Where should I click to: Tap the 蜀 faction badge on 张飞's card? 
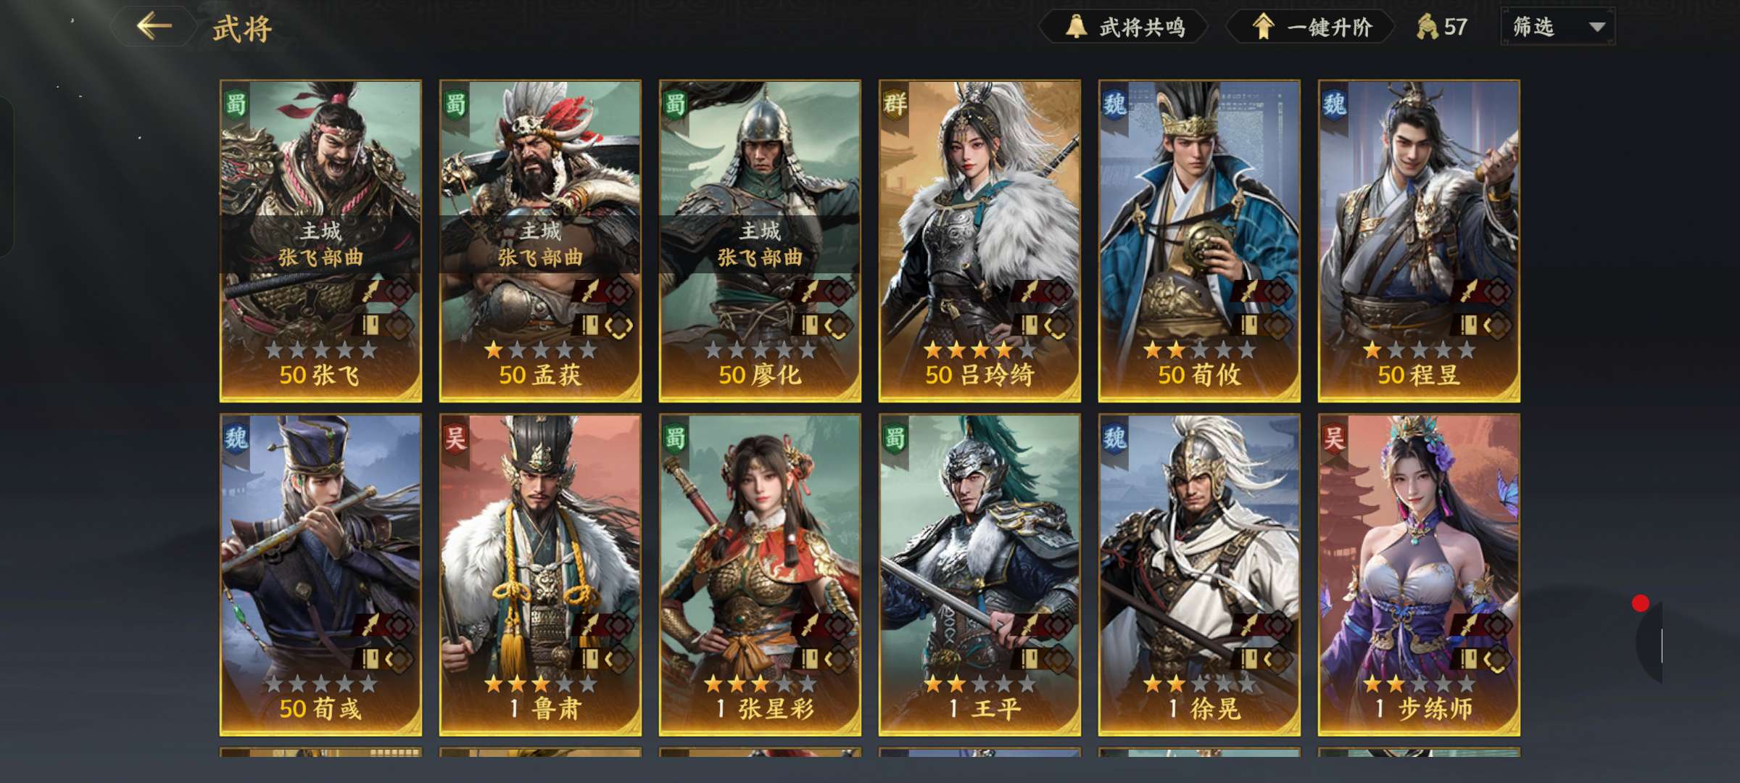236,106
